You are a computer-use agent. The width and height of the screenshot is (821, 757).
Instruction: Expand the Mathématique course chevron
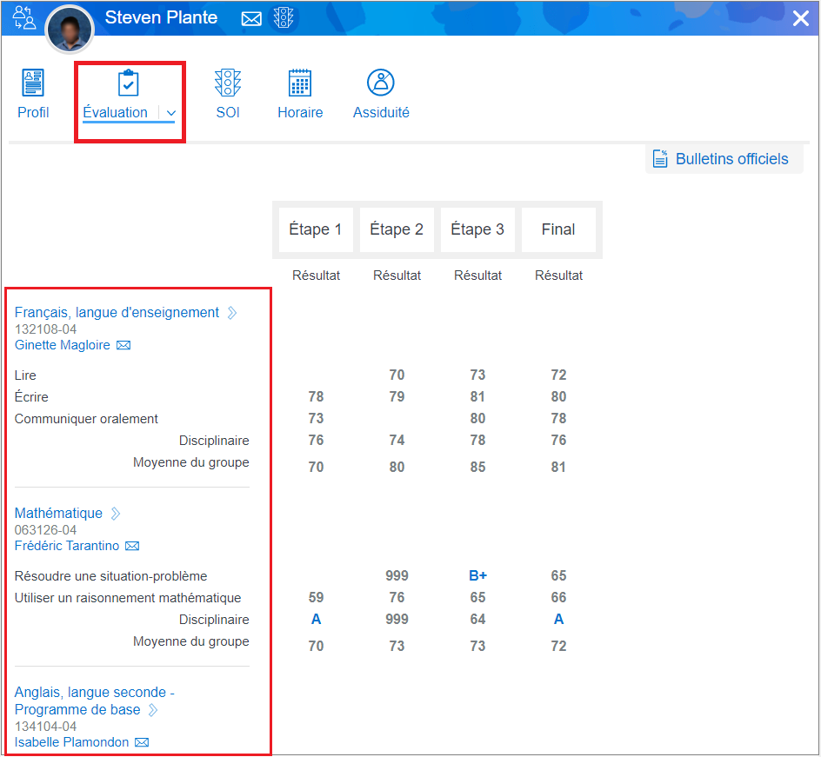(116, 514)
